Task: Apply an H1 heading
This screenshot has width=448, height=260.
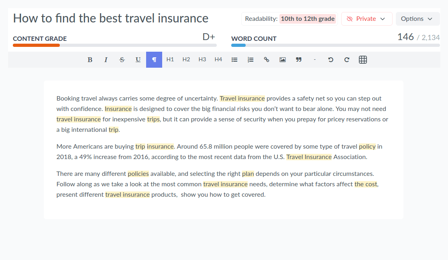Action: click(x=170, y=59)
